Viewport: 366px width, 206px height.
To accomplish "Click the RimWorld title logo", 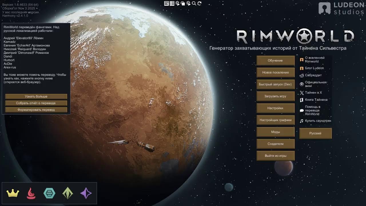I will point(295,36).
